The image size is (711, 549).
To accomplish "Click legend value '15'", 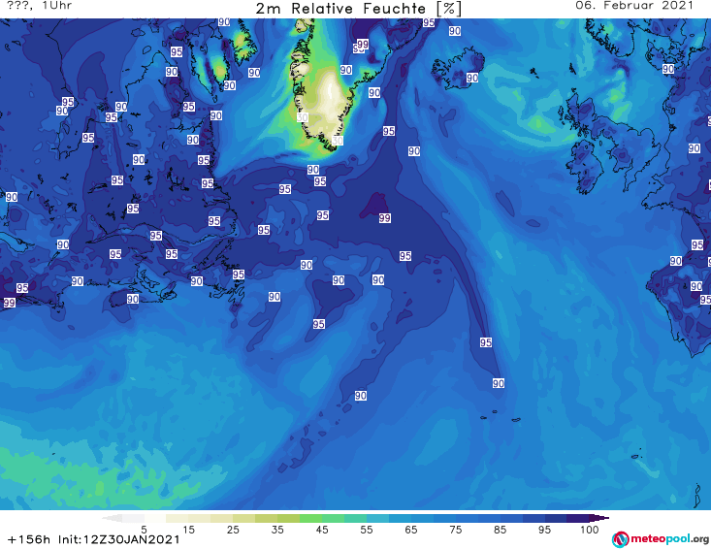I will pos(188,530).
